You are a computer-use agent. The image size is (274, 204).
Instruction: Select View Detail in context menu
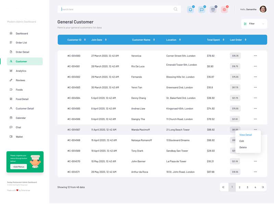246,135
